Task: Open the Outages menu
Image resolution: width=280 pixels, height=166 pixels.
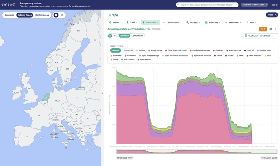Action: [193, 22]
